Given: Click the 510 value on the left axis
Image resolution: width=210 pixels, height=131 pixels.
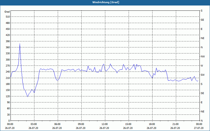Looking at the screenshot, I should coord(8,17).
